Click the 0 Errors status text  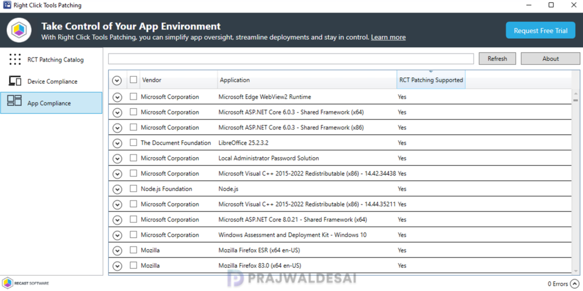tap(558, 284)
